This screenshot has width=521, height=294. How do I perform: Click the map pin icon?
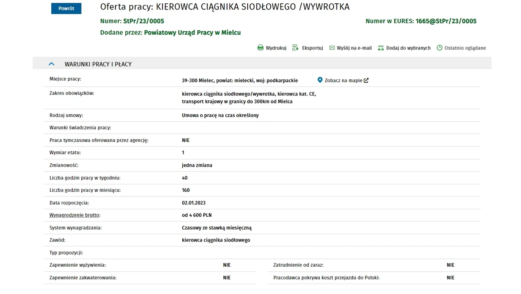point(320,80)
